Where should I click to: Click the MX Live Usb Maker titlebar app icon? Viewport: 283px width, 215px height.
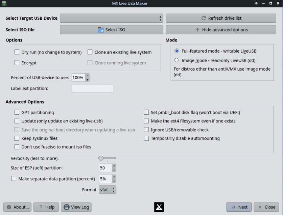point(4,3)
